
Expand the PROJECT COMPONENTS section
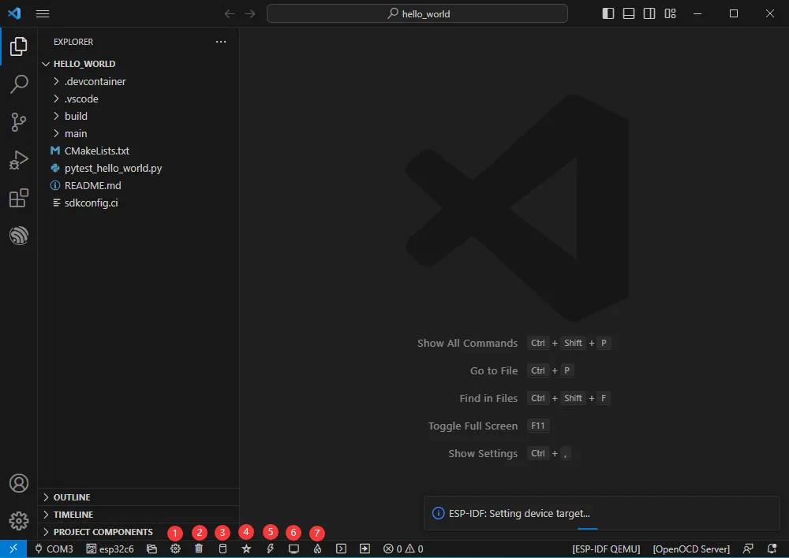[103, 532]
